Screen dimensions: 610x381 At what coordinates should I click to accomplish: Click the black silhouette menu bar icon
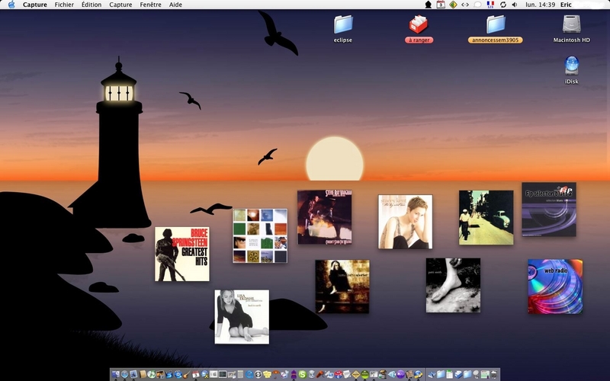pyautogui.click(x=429, y=5)
